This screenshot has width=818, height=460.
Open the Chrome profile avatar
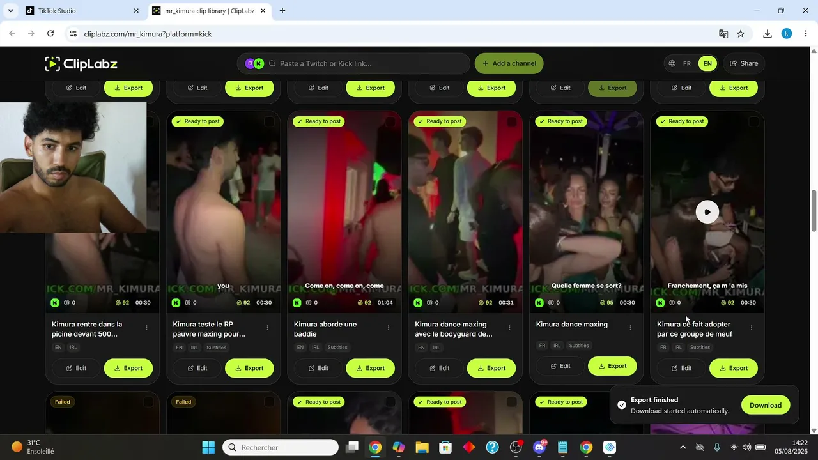[x=787, y=34]
